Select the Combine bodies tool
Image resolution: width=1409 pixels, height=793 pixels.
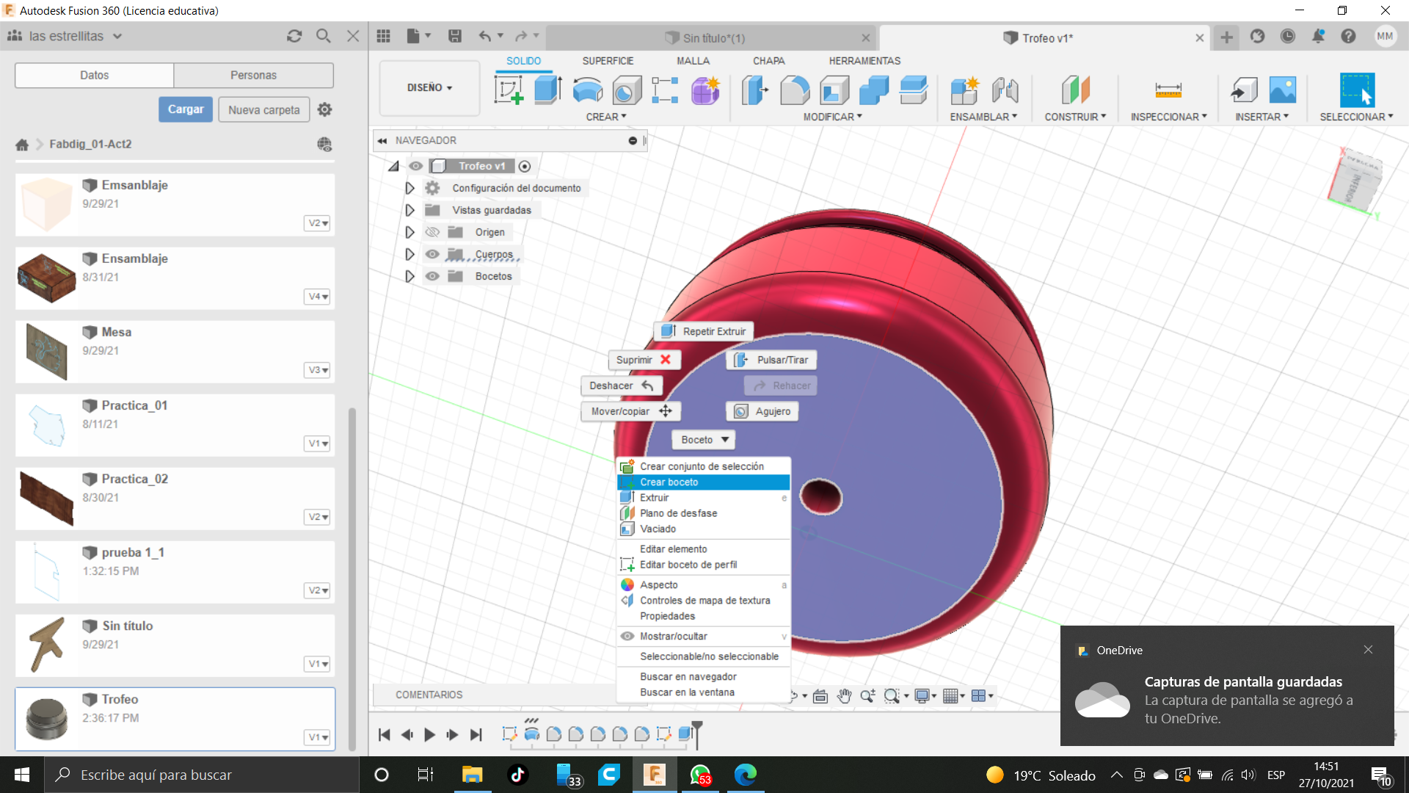tap(873, 90)
